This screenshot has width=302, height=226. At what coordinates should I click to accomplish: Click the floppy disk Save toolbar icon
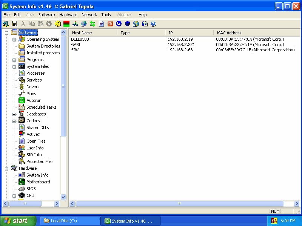[x=14, y=24]
